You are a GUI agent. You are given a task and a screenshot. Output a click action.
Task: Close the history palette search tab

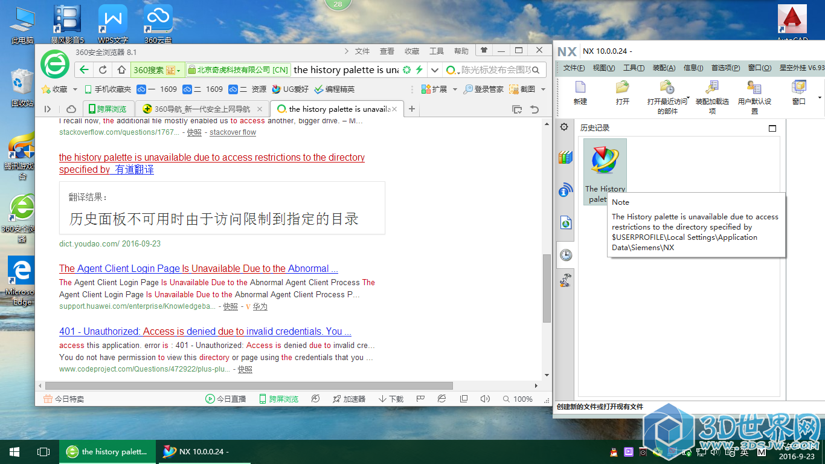[x=395, y=109]
